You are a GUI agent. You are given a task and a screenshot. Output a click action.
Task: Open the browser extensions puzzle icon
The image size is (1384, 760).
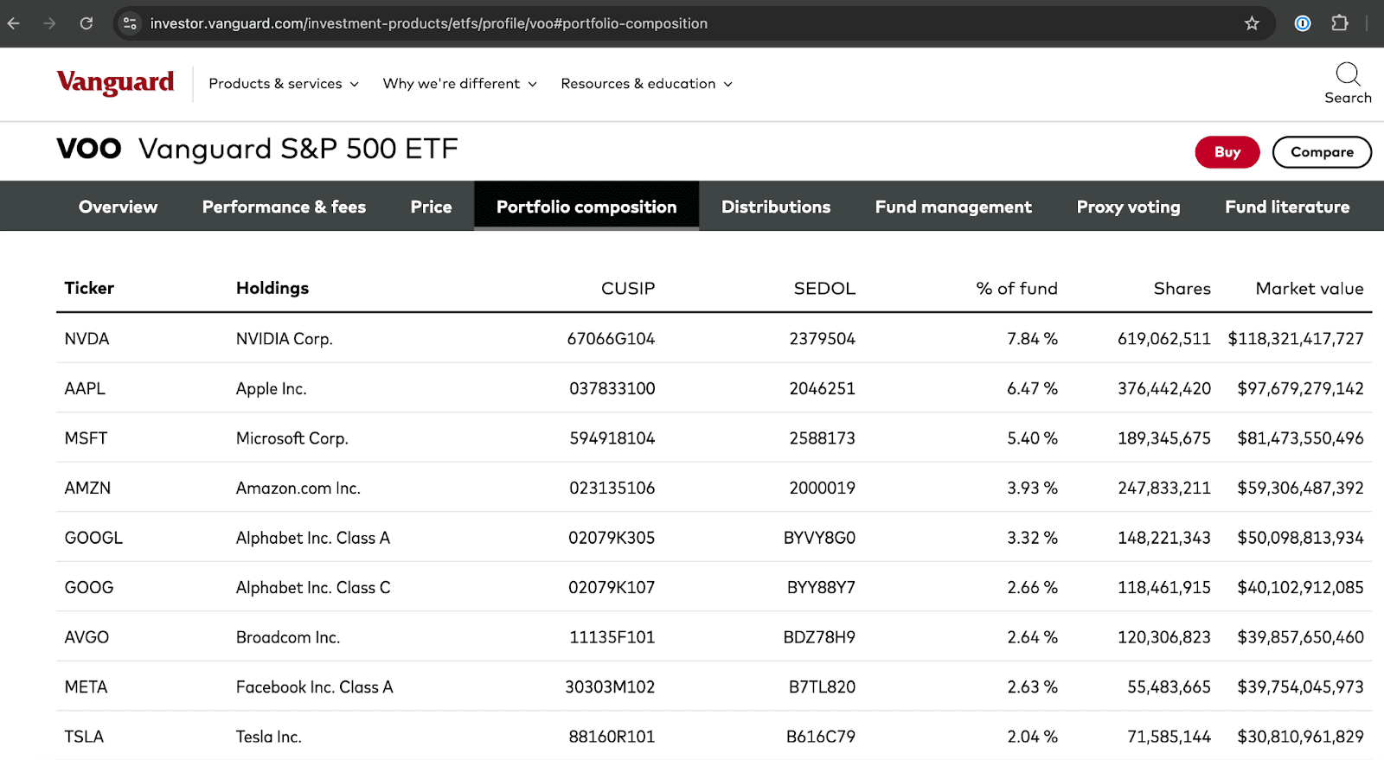pyautogui.click(x=1340, y=23)
